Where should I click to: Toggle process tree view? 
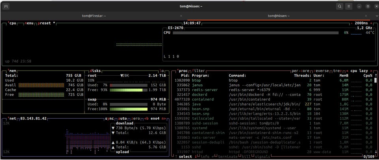(337, 71)
